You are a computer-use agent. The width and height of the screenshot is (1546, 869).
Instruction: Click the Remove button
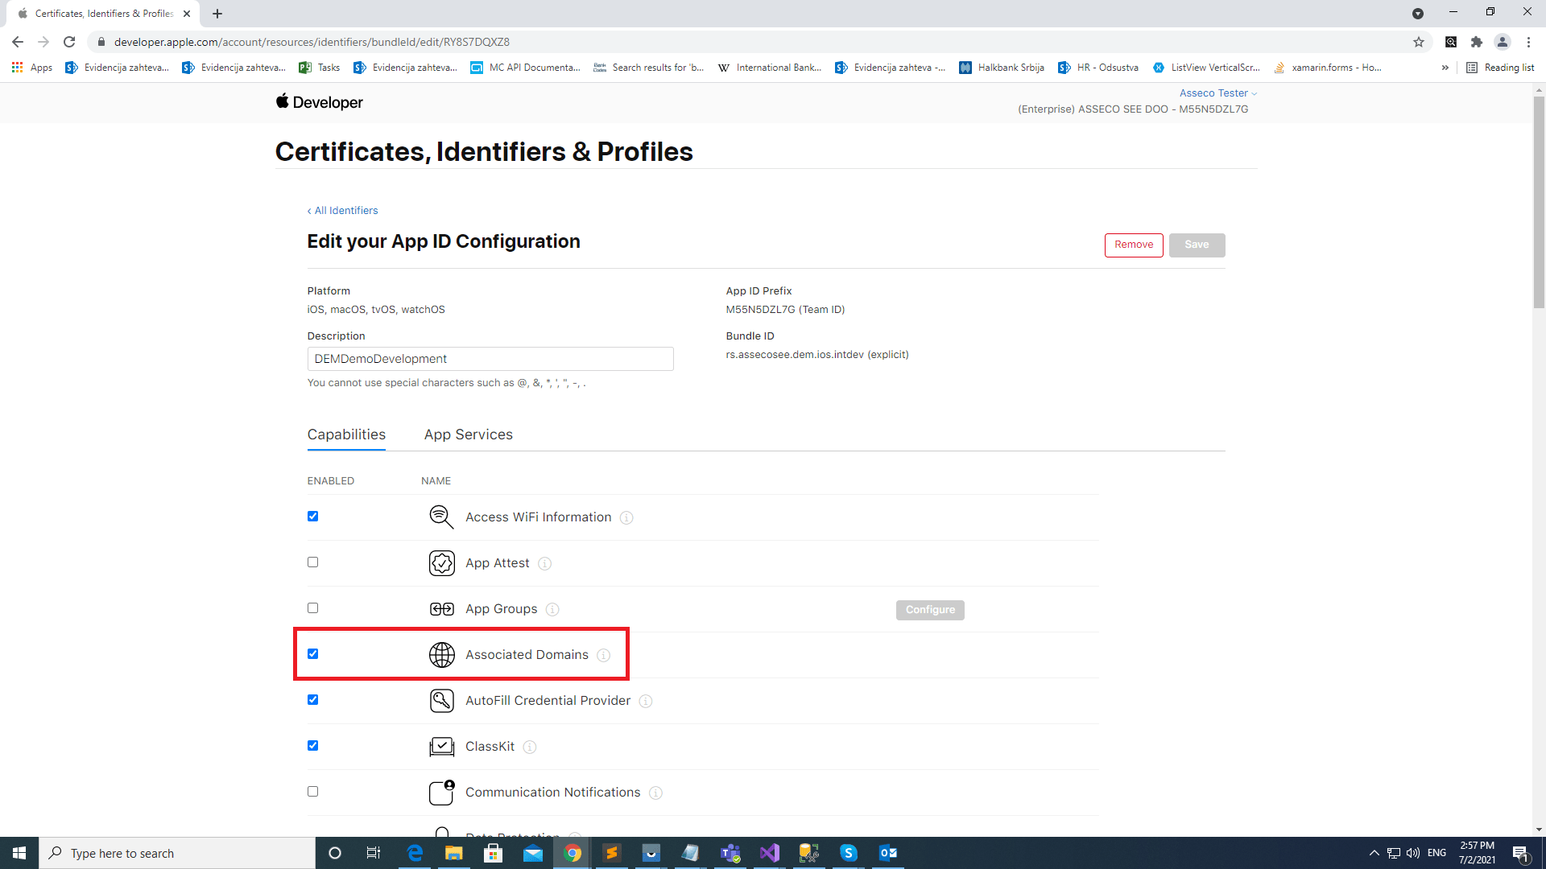1133,245
